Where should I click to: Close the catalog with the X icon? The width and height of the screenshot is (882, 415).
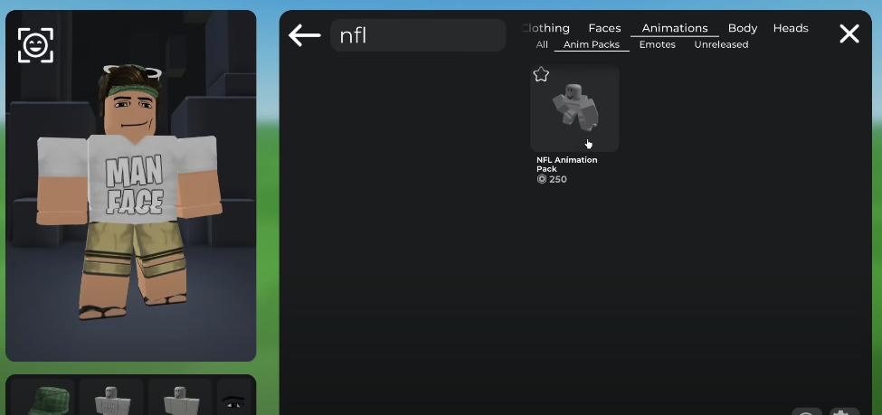tap(849, 33)
